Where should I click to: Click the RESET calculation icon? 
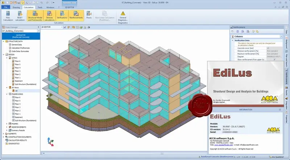pyautogui.click(x=20, y=16)
